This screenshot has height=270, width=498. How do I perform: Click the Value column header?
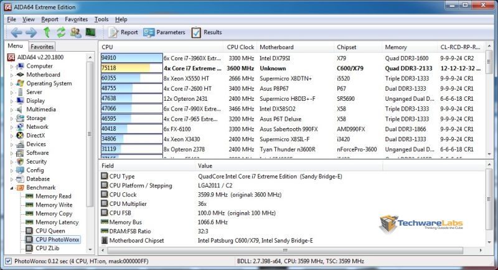pos(289,165)
